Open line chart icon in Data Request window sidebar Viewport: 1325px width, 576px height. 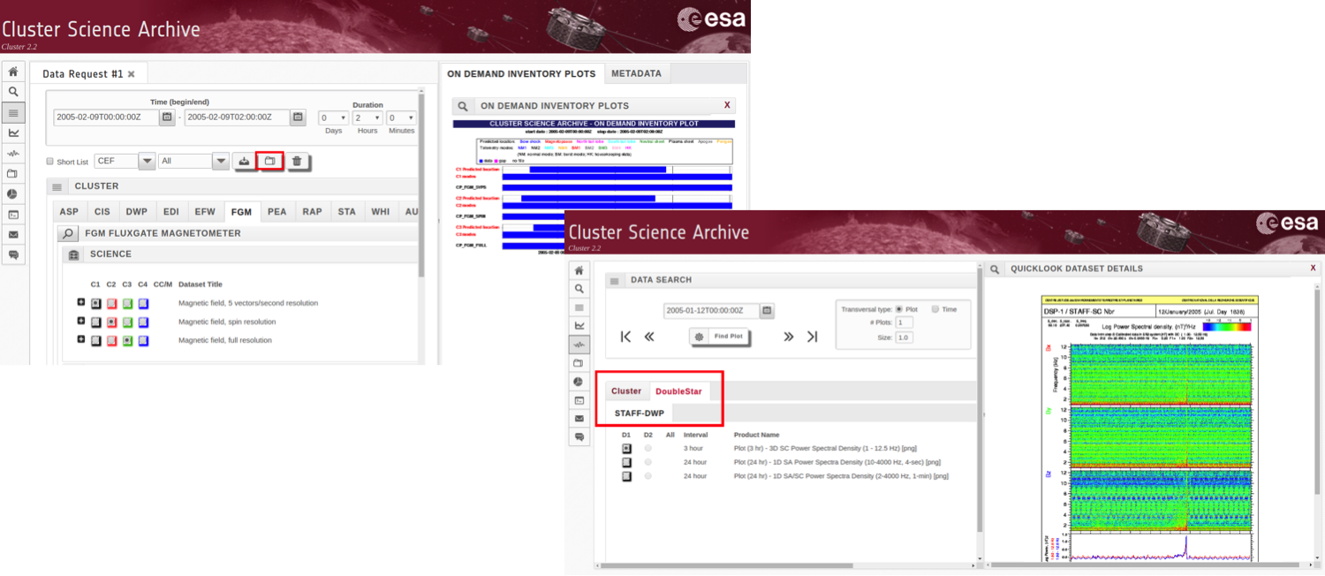tap(13, 133)
